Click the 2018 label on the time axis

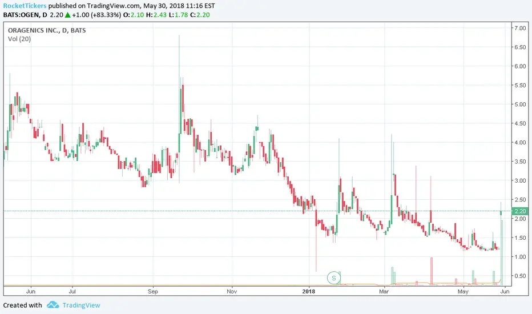pyautogui.click(x=309, y=291)
